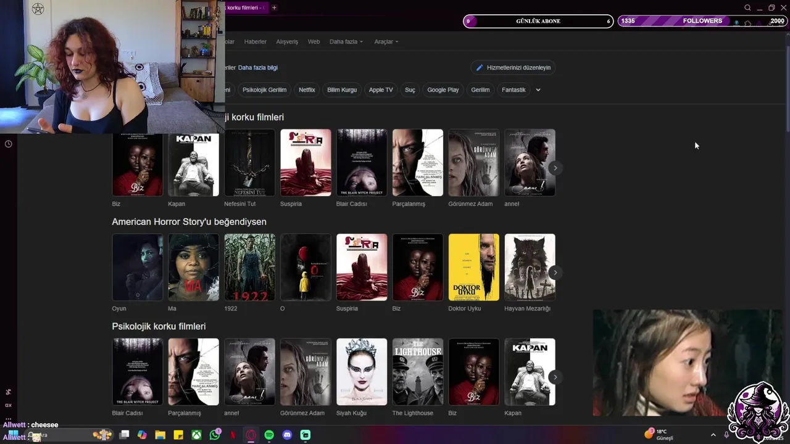This screenshot has height=444, width=790.
Task: Open Sticky Notes from the taskbar
Action: pyautogui.click(x=178, y=435)
